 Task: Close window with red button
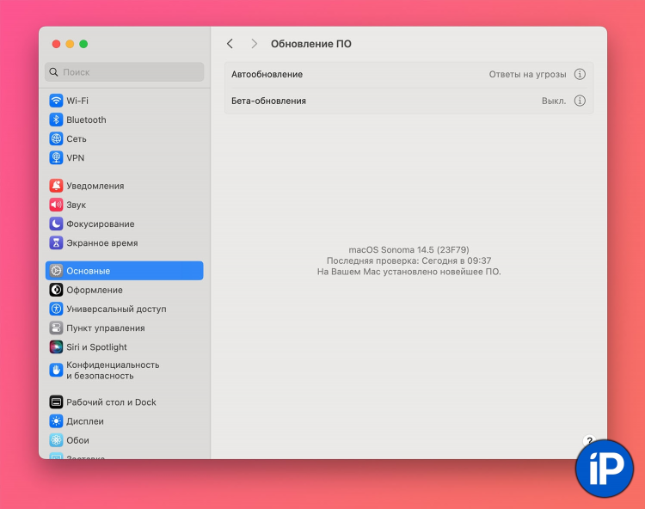(57, 44)
